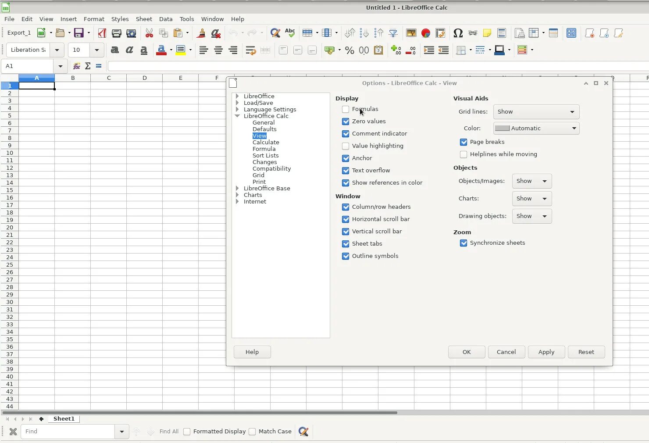Click the Reset button
This screenshot has height=443, width=649.
[x=586, y=352]
